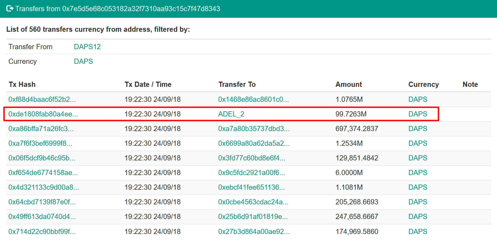Open transaction 0x06f5dcf9b46c95b...
Viewport: 497px width, 241px height.
point(42,158)
